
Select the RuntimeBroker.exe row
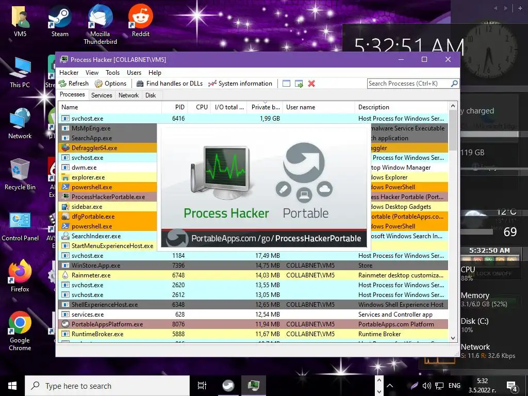(253, 334)
